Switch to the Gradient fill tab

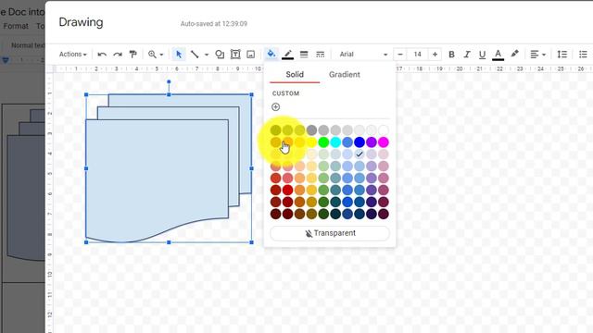click(344, 74)
